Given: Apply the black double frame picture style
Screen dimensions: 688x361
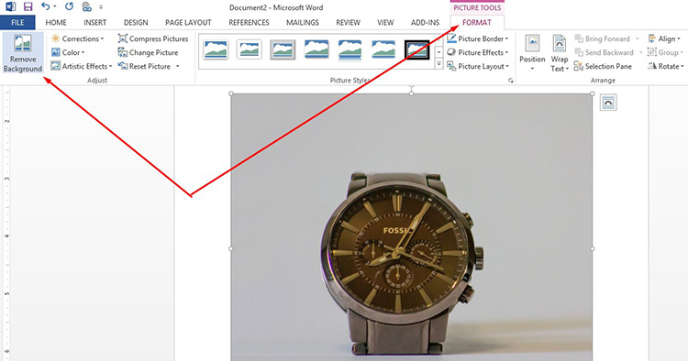Looking at the screenshot, I should tap(416, 50).
